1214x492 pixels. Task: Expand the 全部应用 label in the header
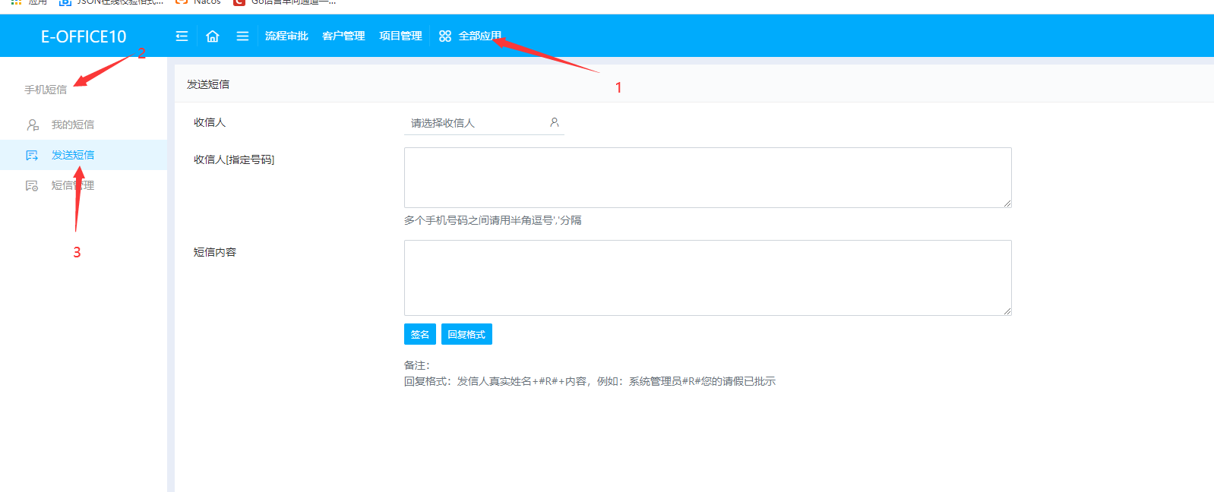tap(479, 36)
